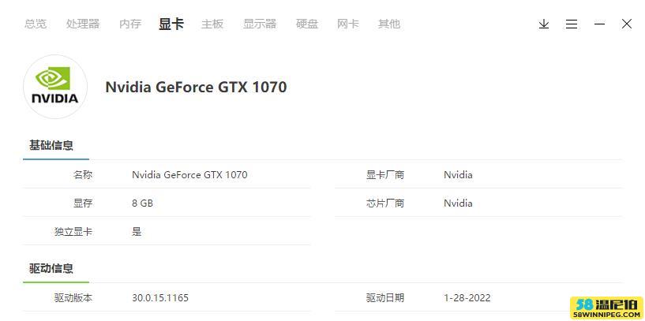This screenshot has height=321, width=645.
Task: Switch to the 硬盘 tab
Action: [x=307, y=24]
